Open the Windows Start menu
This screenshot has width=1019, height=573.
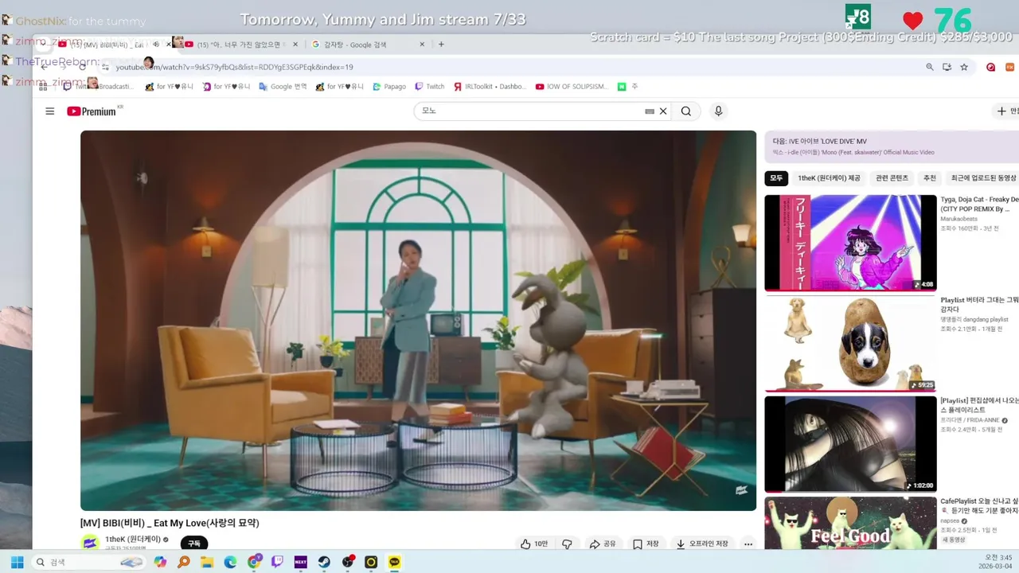click(x=17, y=562)
